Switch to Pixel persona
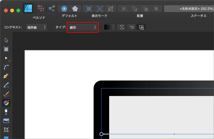214x139 pixels. coord(41,8)
